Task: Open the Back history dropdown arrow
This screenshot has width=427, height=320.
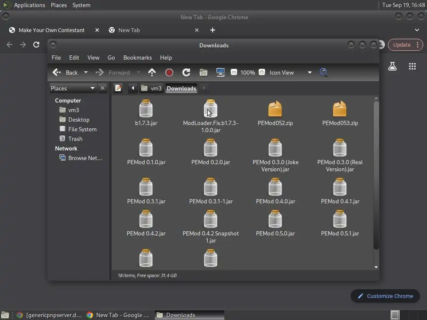Action: click(86, 72)
